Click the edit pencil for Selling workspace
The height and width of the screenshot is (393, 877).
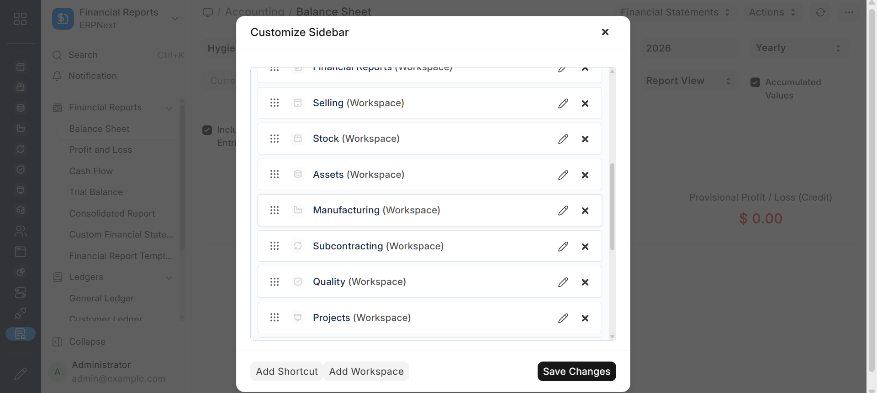pos(563,103)
